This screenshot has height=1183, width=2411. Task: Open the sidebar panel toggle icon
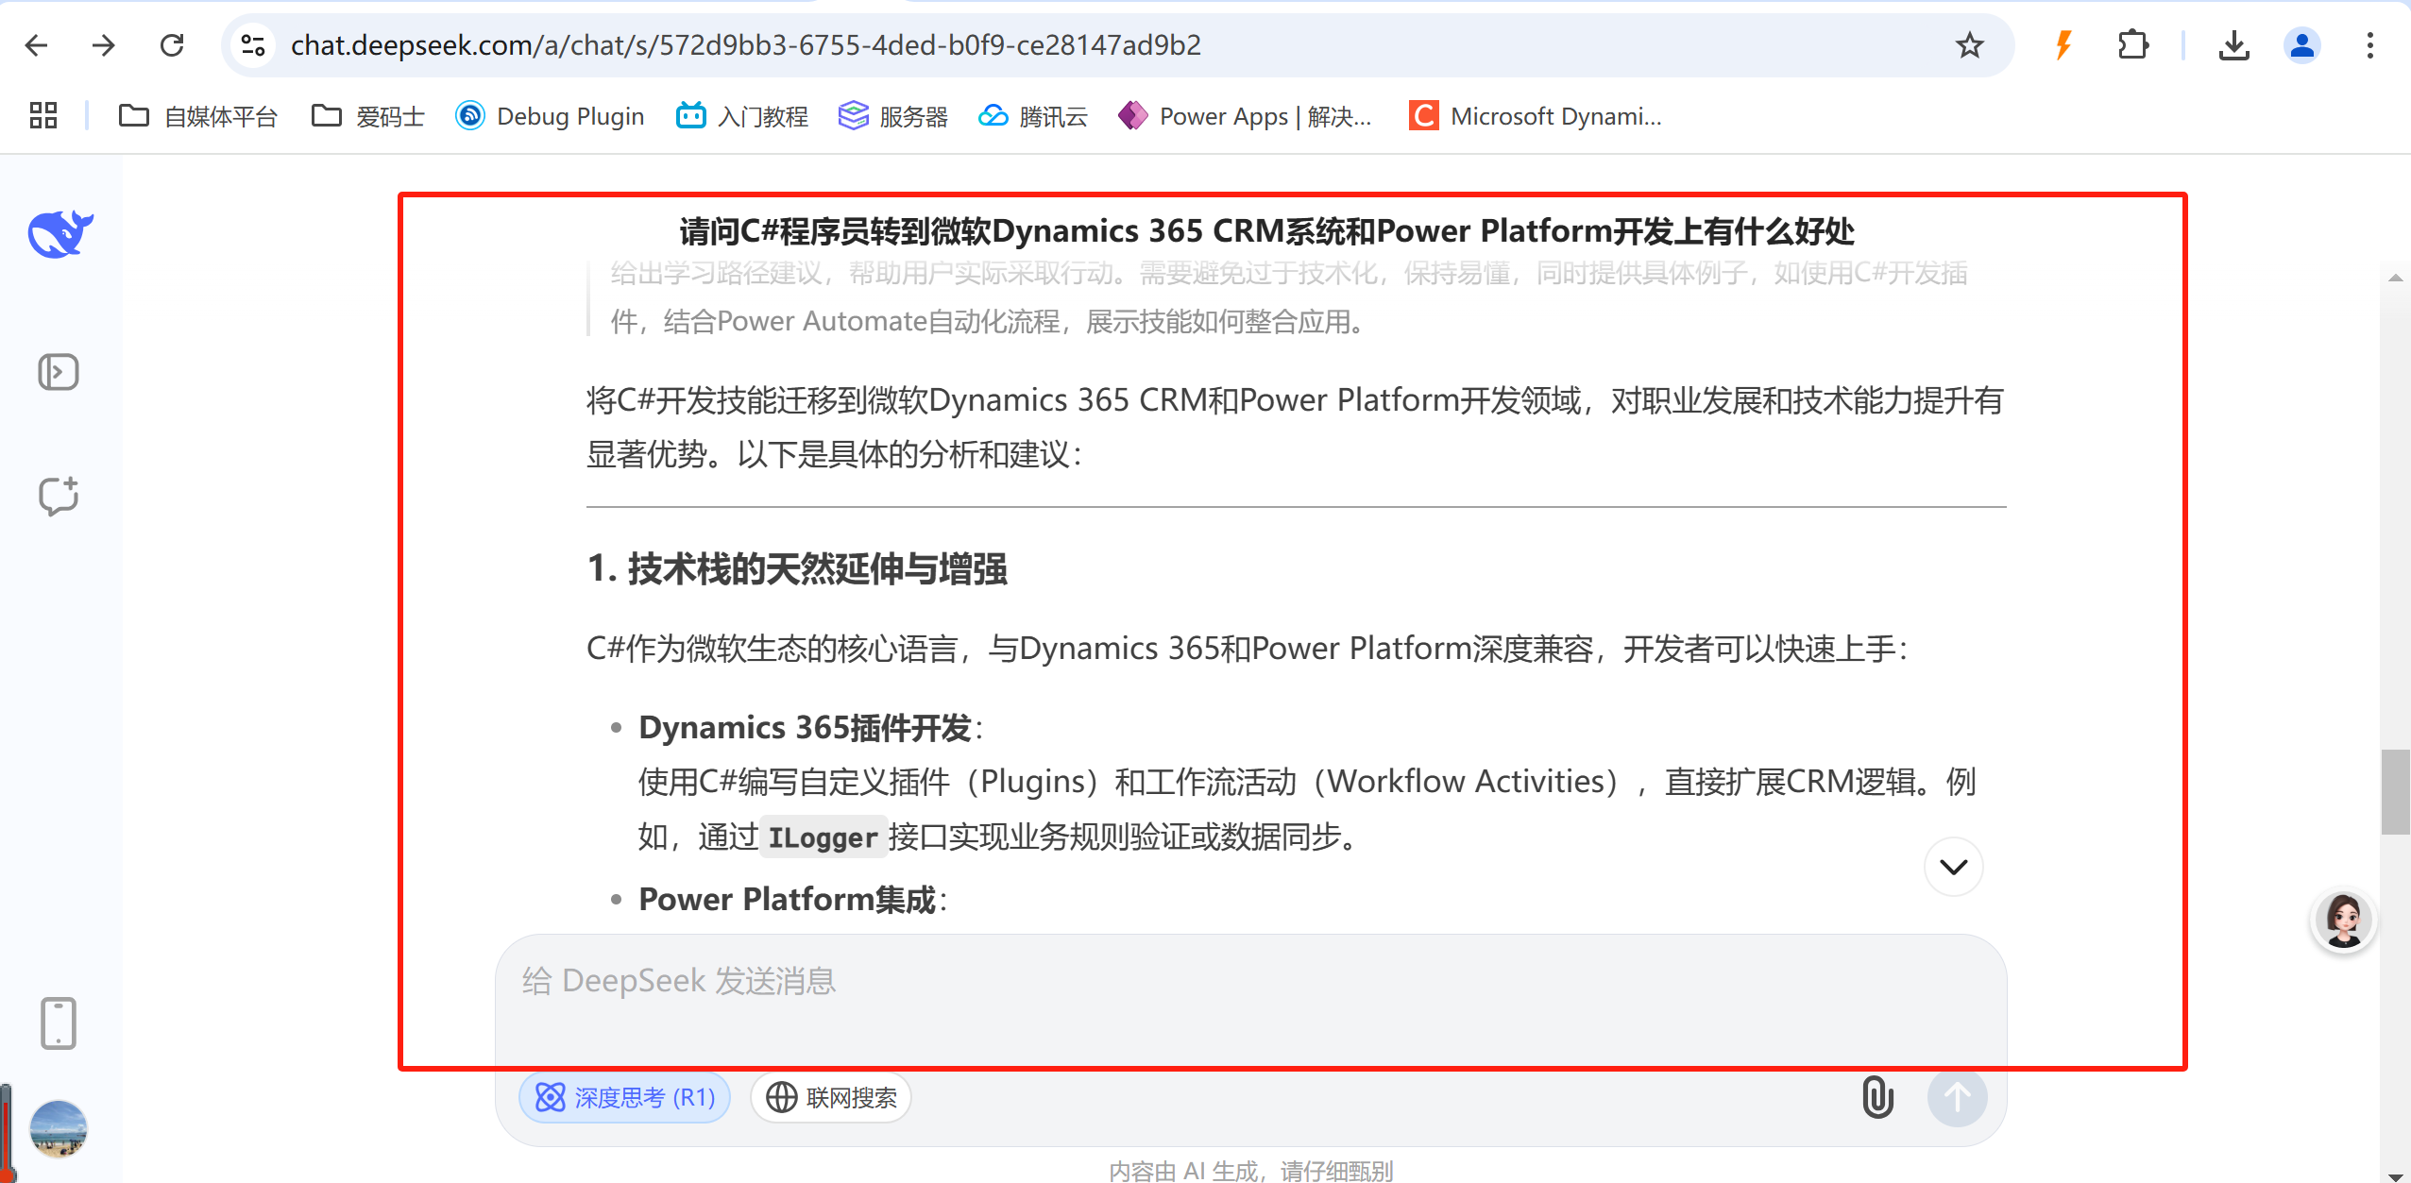tap(59, 372)
